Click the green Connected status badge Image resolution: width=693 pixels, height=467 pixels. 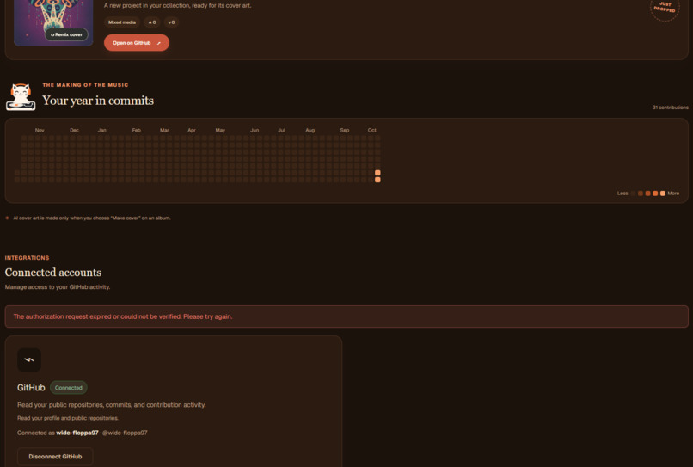[69, 388]
